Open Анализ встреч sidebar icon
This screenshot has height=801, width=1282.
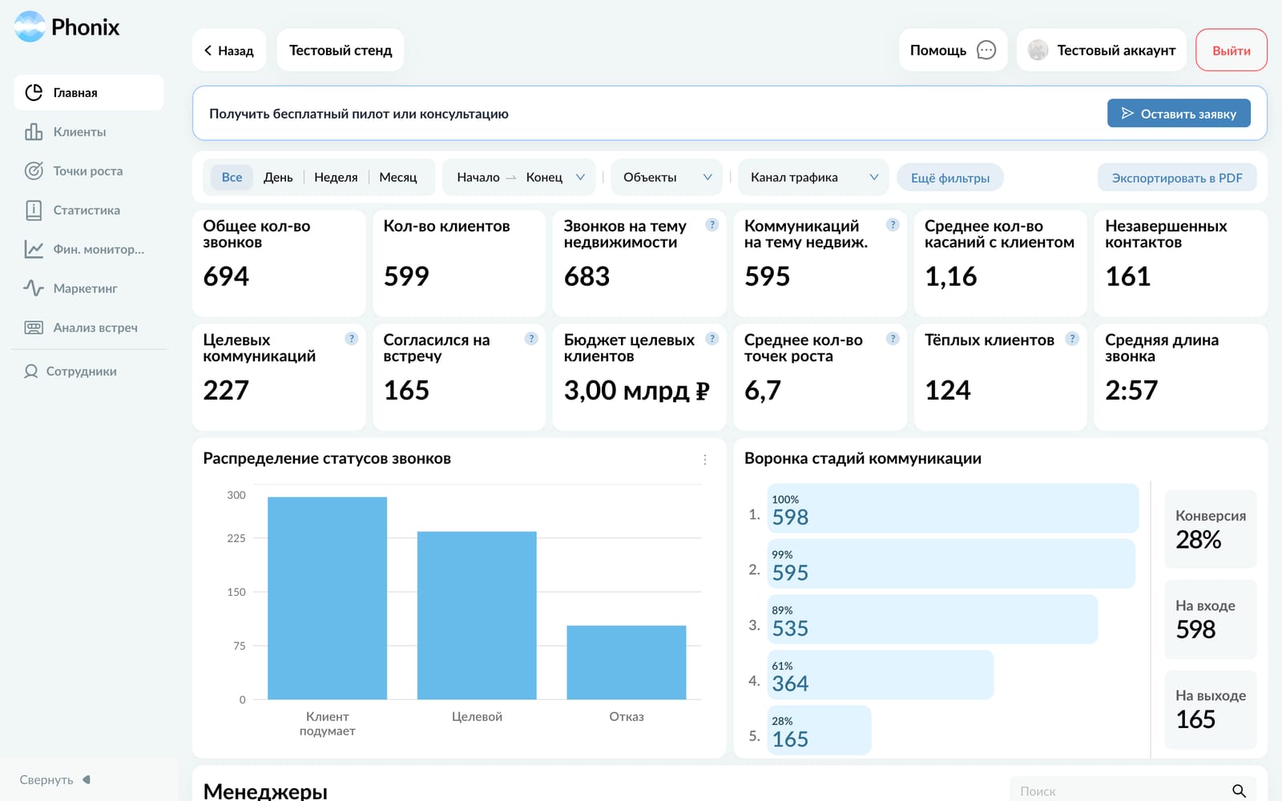[34, 328]
